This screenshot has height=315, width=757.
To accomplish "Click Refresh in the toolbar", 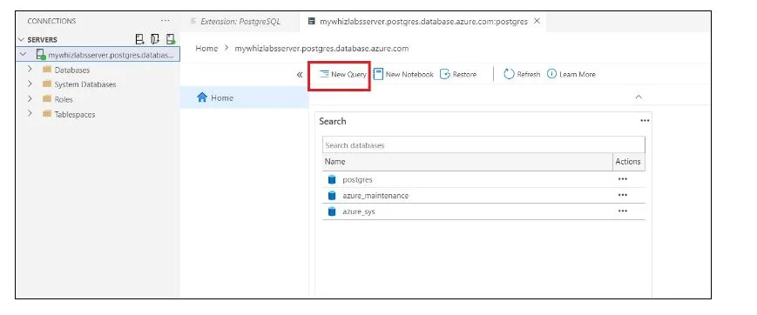I will (x=522, y=74).
